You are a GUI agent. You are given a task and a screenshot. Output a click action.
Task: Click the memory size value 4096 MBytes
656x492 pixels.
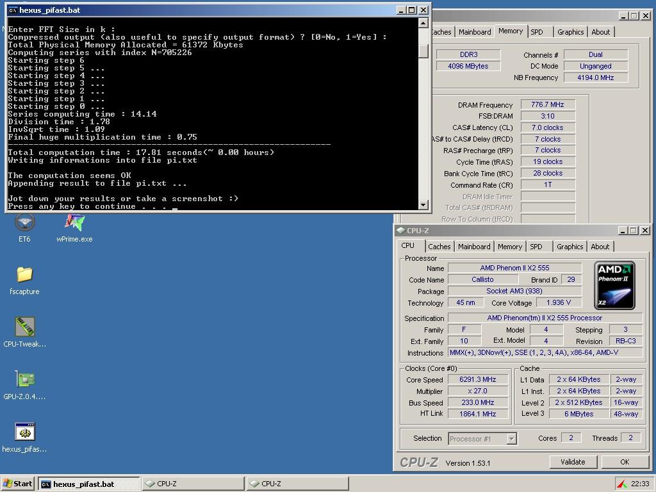click(x=468, y=66)
